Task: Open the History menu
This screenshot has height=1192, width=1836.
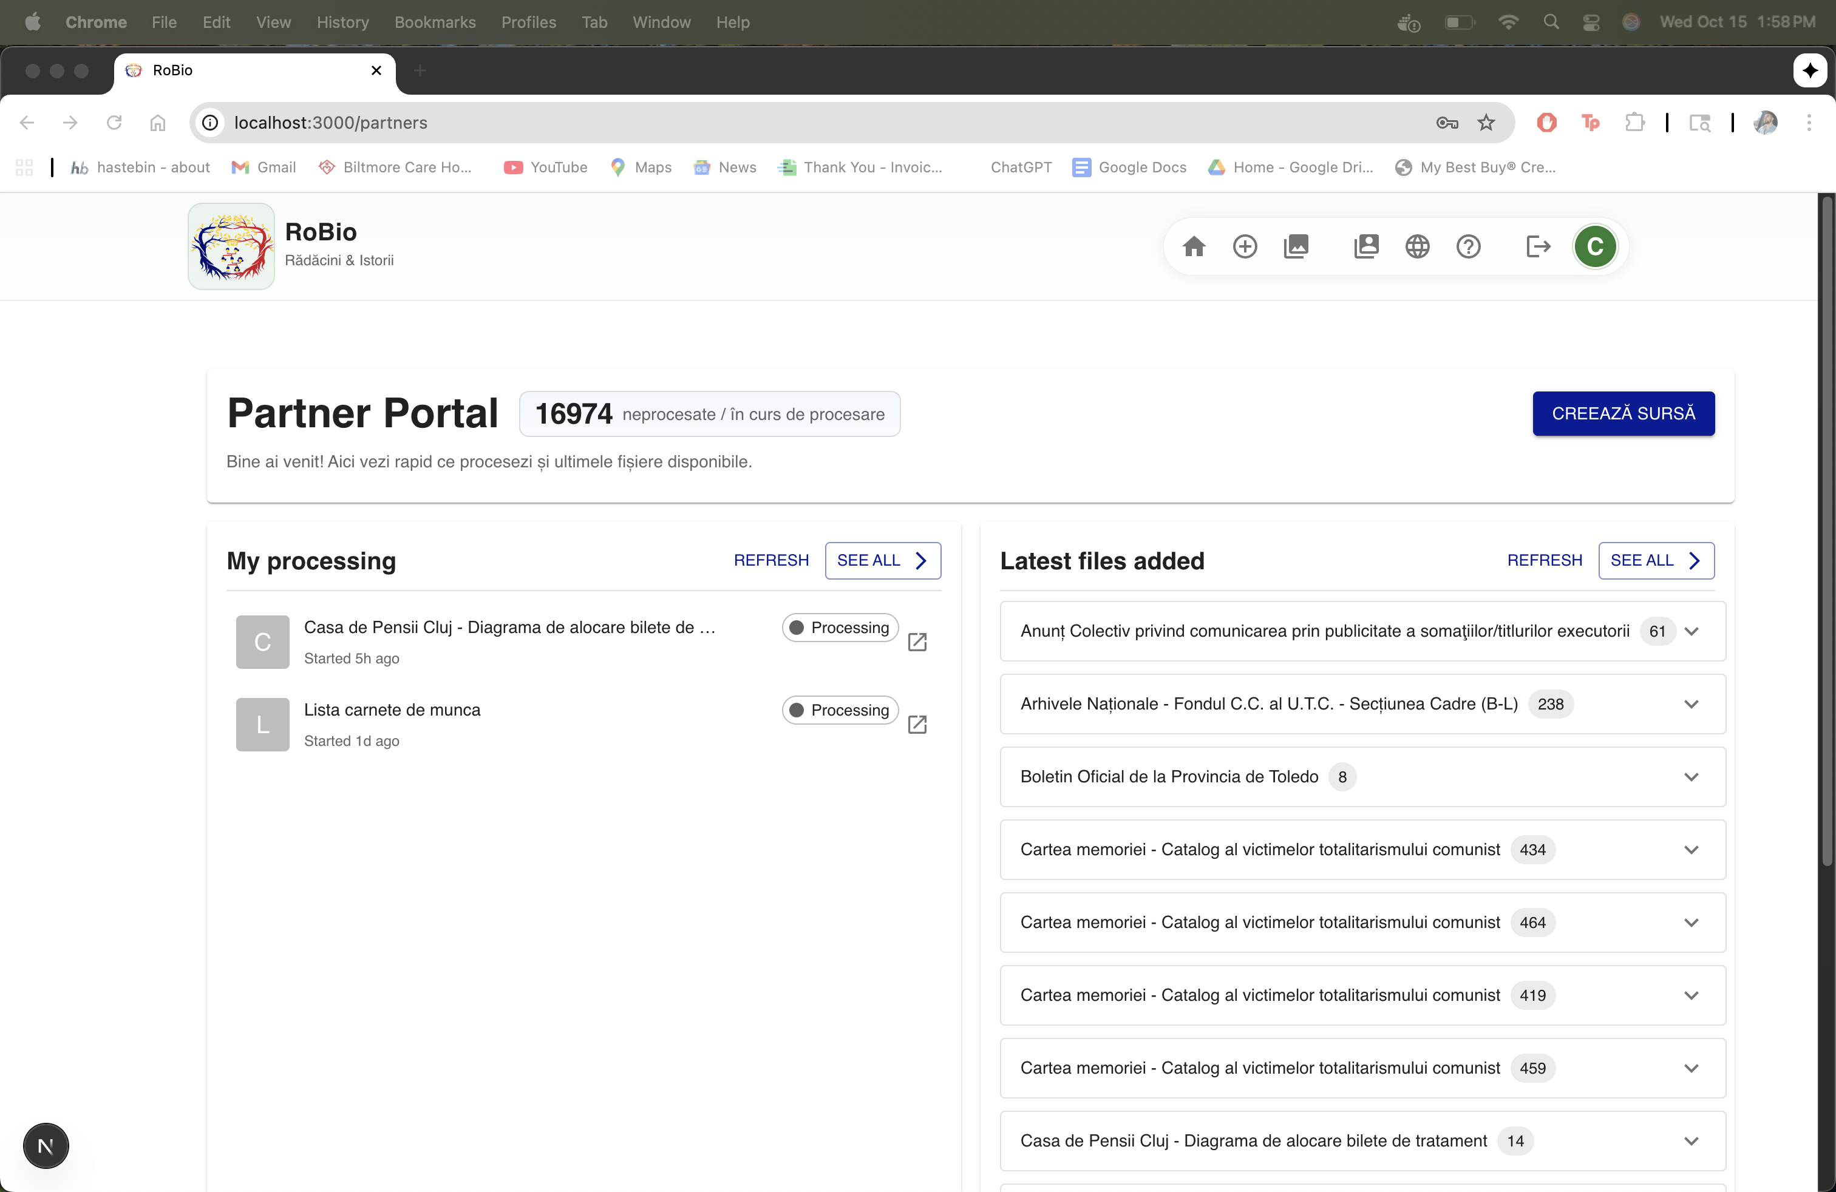Action: point(342,22)
